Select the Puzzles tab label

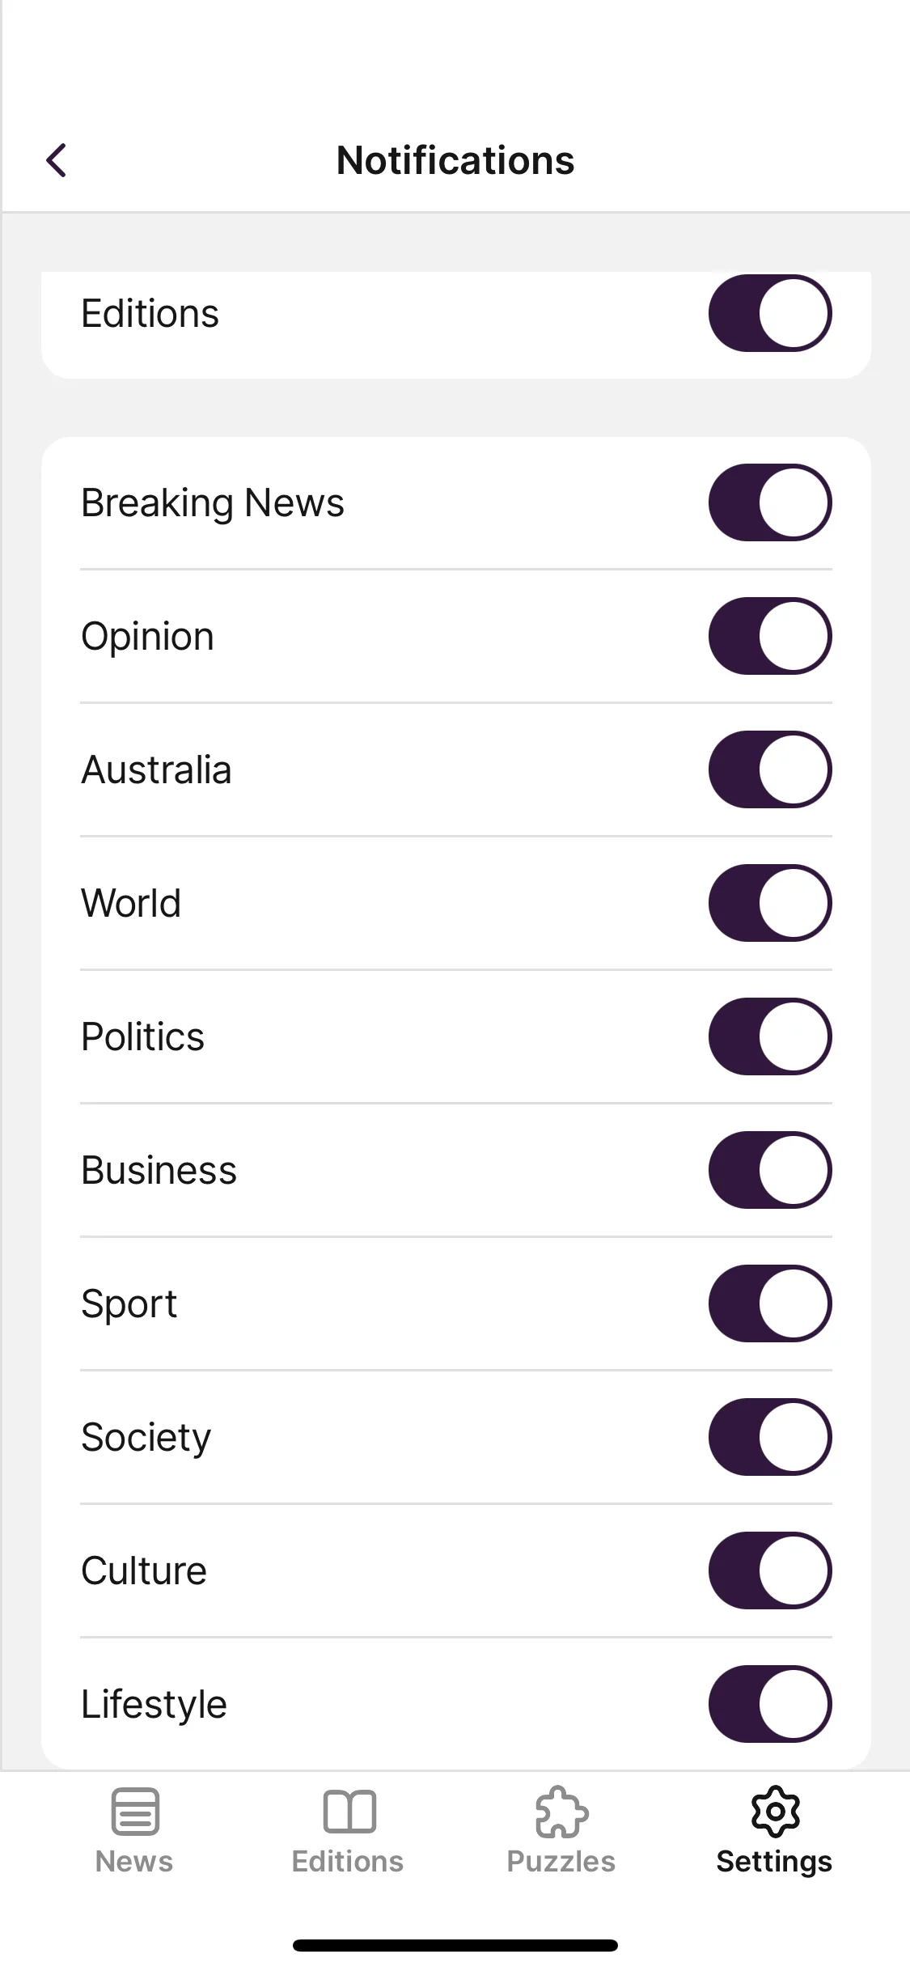pos(561,1862)
